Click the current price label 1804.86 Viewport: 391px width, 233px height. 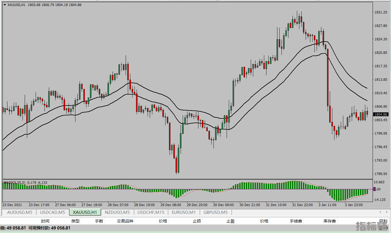tap(381, 114)
